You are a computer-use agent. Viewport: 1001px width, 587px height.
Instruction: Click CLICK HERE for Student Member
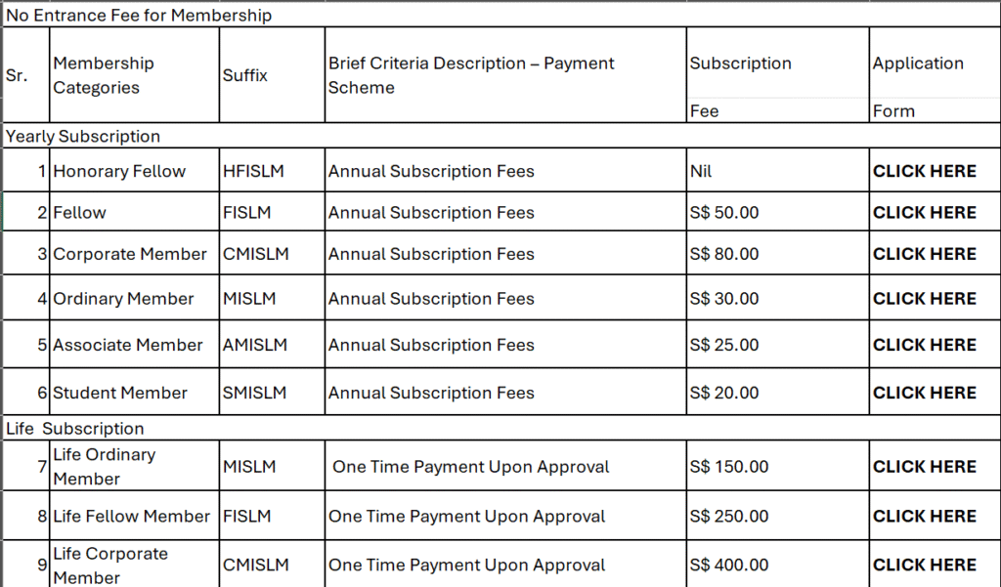[x=924, y=393]
